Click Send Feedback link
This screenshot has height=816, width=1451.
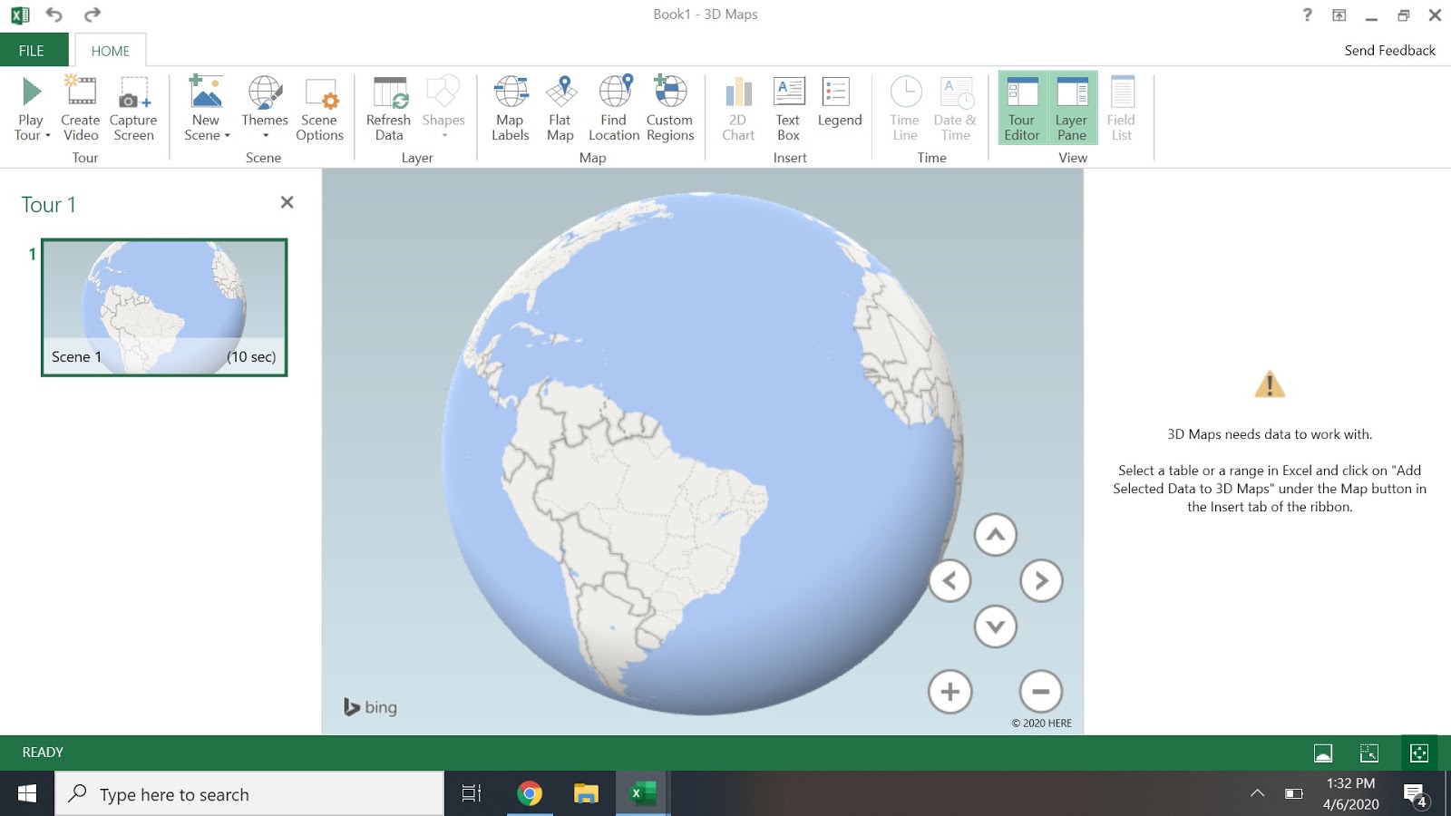[x=1389, y=51]
